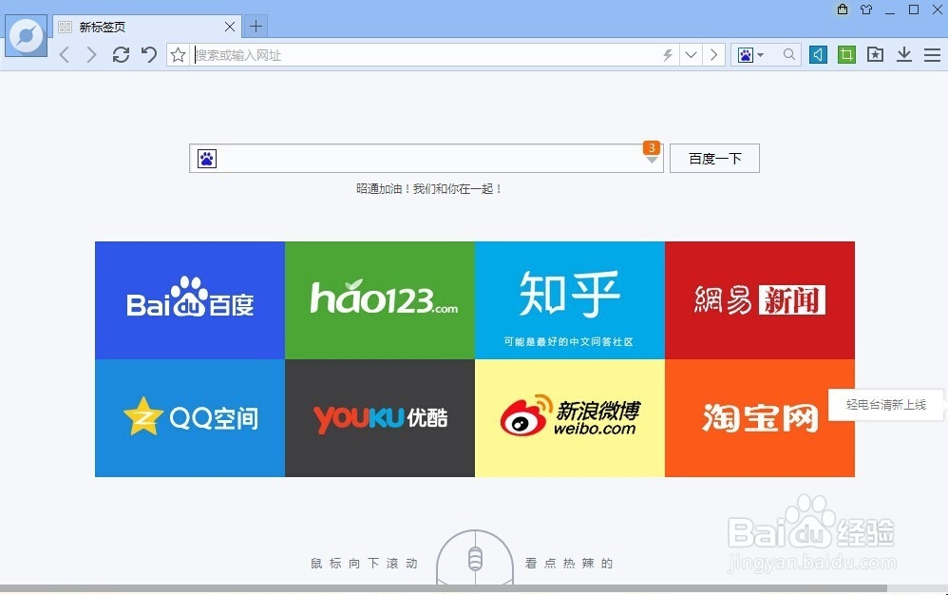
Task: Open the hamburger main menu
Action: click(x=932, y=55)
